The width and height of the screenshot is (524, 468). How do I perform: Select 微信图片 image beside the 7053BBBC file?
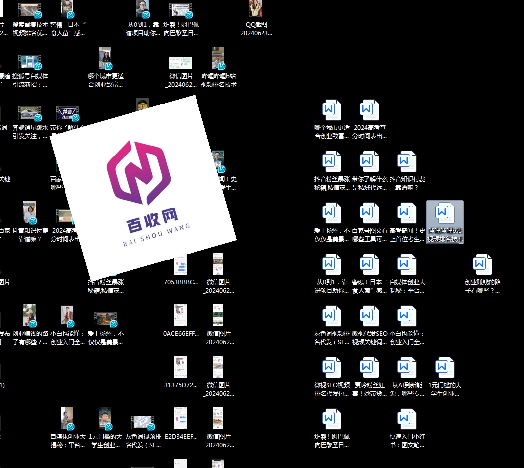(x=218, y=274)
